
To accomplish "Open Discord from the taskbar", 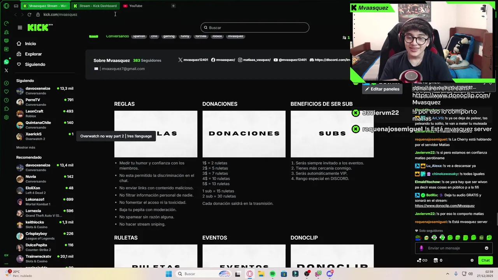I will 330,274.
